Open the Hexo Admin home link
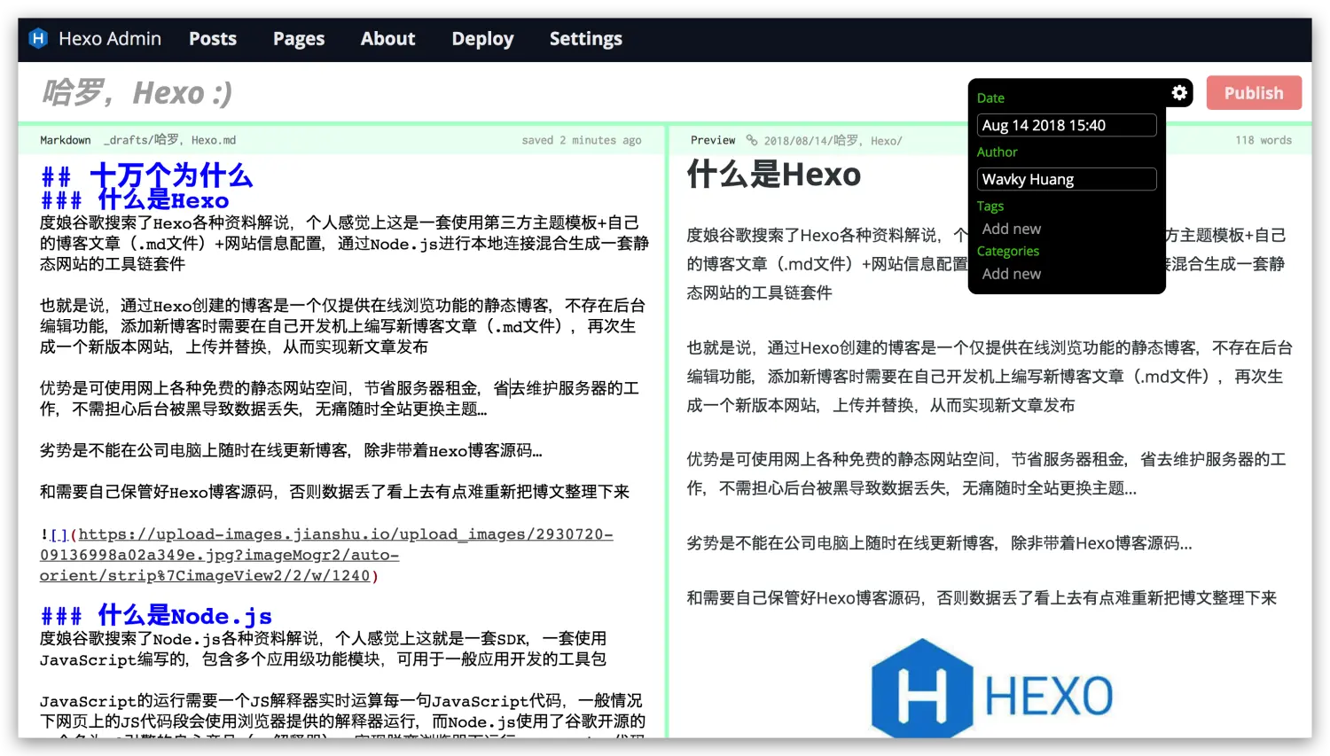Screen dimensions: 1330x756 (109, 39)
